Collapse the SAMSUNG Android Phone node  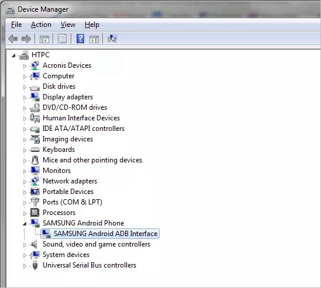coord(25,224)
